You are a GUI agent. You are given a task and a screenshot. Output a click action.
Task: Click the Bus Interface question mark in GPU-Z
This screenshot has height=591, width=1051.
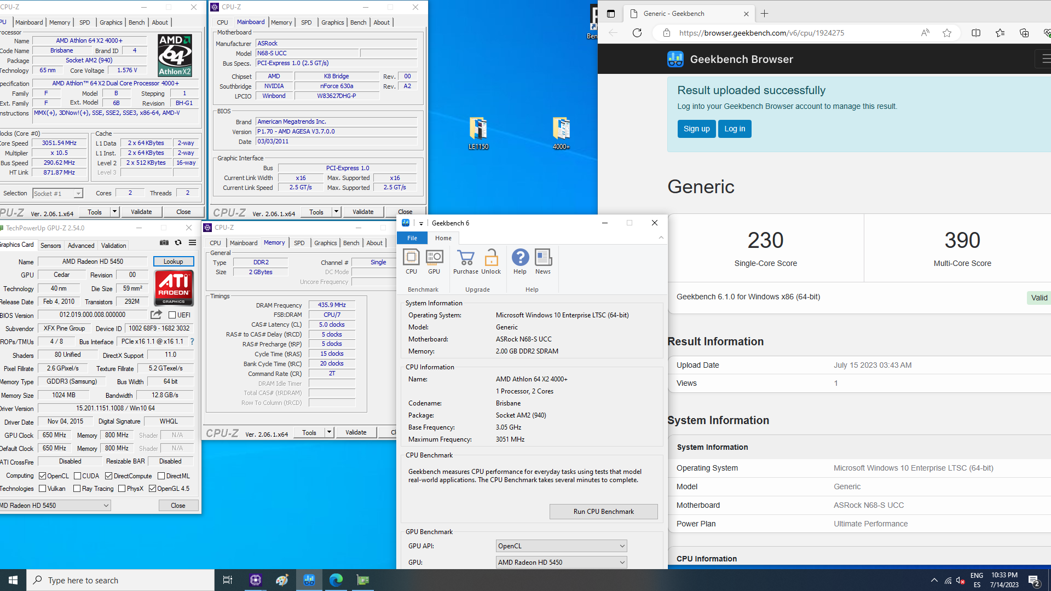[x=192, y=341]
